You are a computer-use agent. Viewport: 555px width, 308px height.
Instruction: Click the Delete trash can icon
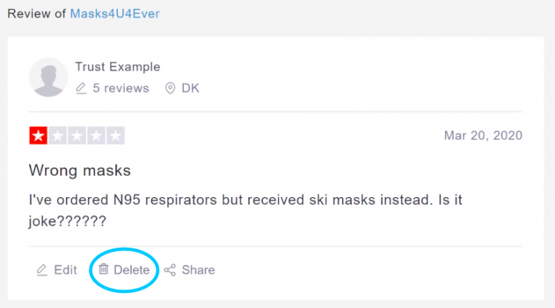(x=103, y=269)
